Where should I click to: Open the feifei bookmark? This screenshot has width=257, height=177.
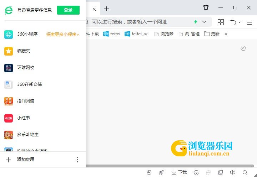tap(112, 34)
